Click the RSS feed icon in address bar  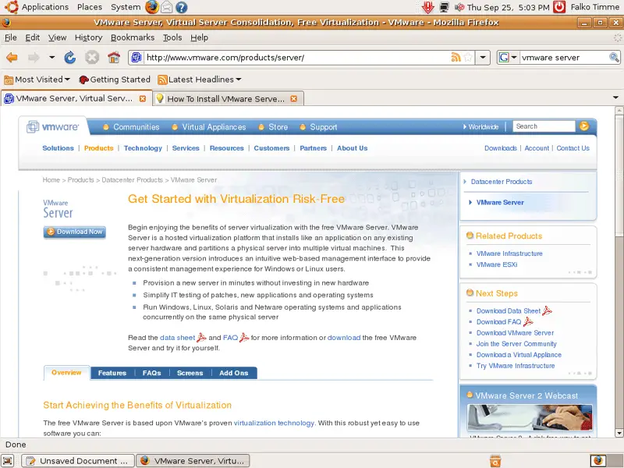coord(456,57)
